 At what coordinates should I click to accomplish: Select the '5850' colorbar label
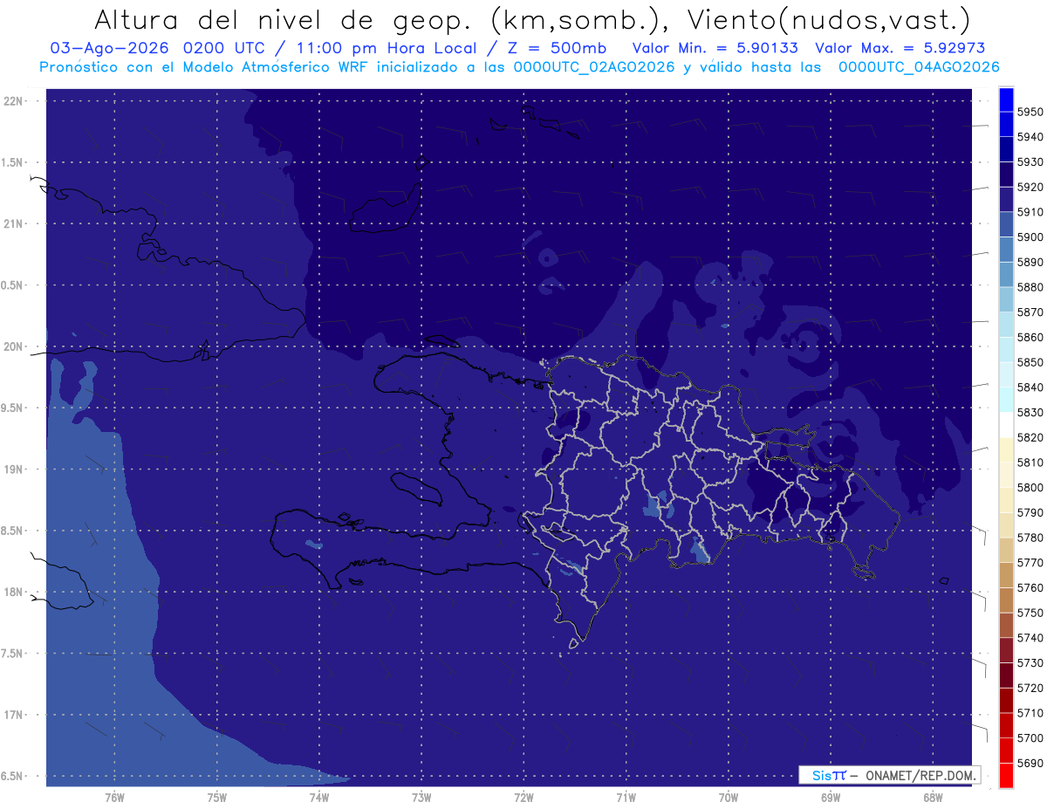pos(1030,362)
